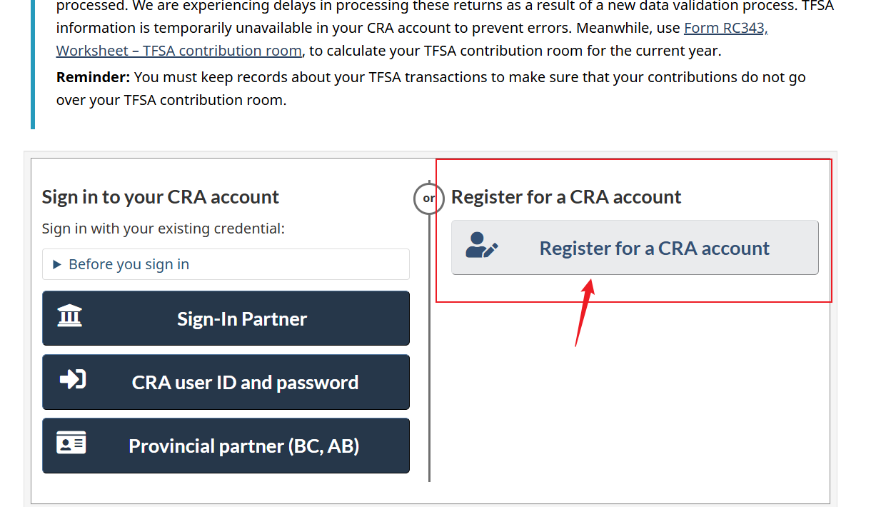Click the red arrow annotation

pyautogui.click(x=583, y=314)
